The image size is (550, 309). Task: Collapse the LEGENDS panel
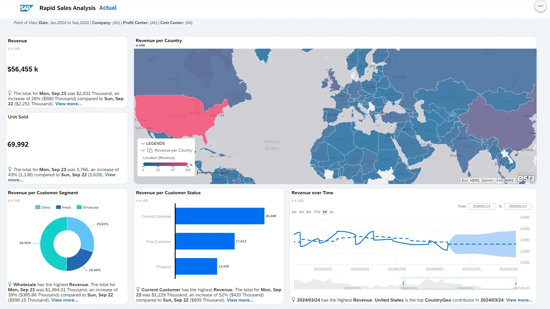[143, 144]
